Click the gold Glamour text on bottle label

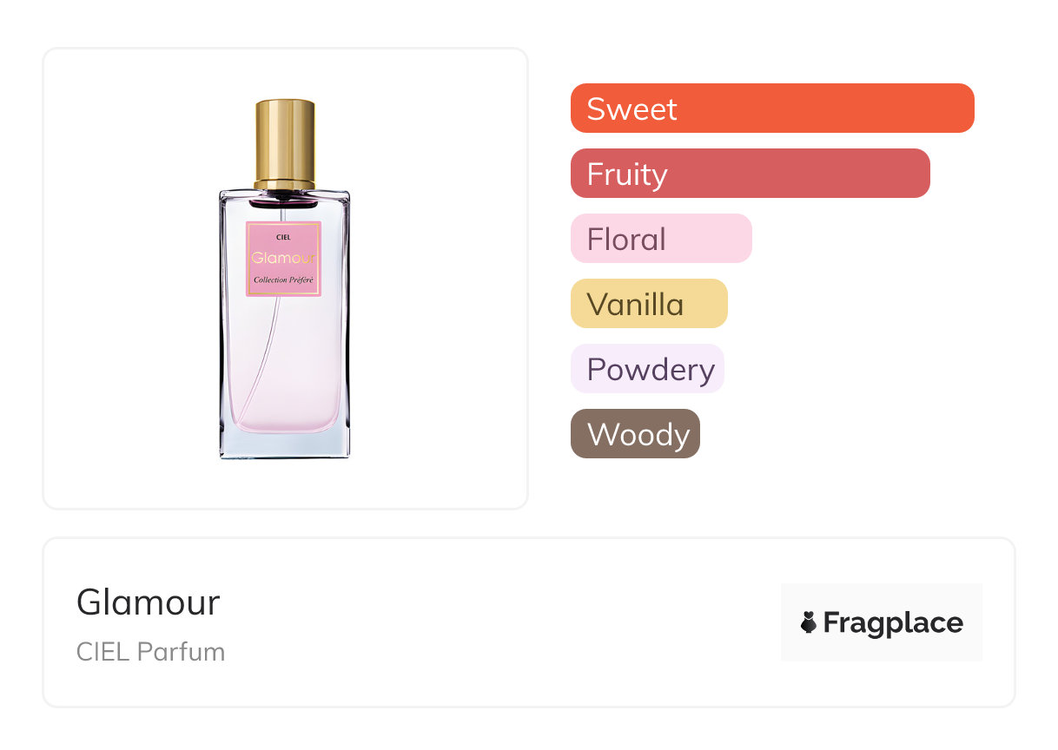[x=284, y=258]
